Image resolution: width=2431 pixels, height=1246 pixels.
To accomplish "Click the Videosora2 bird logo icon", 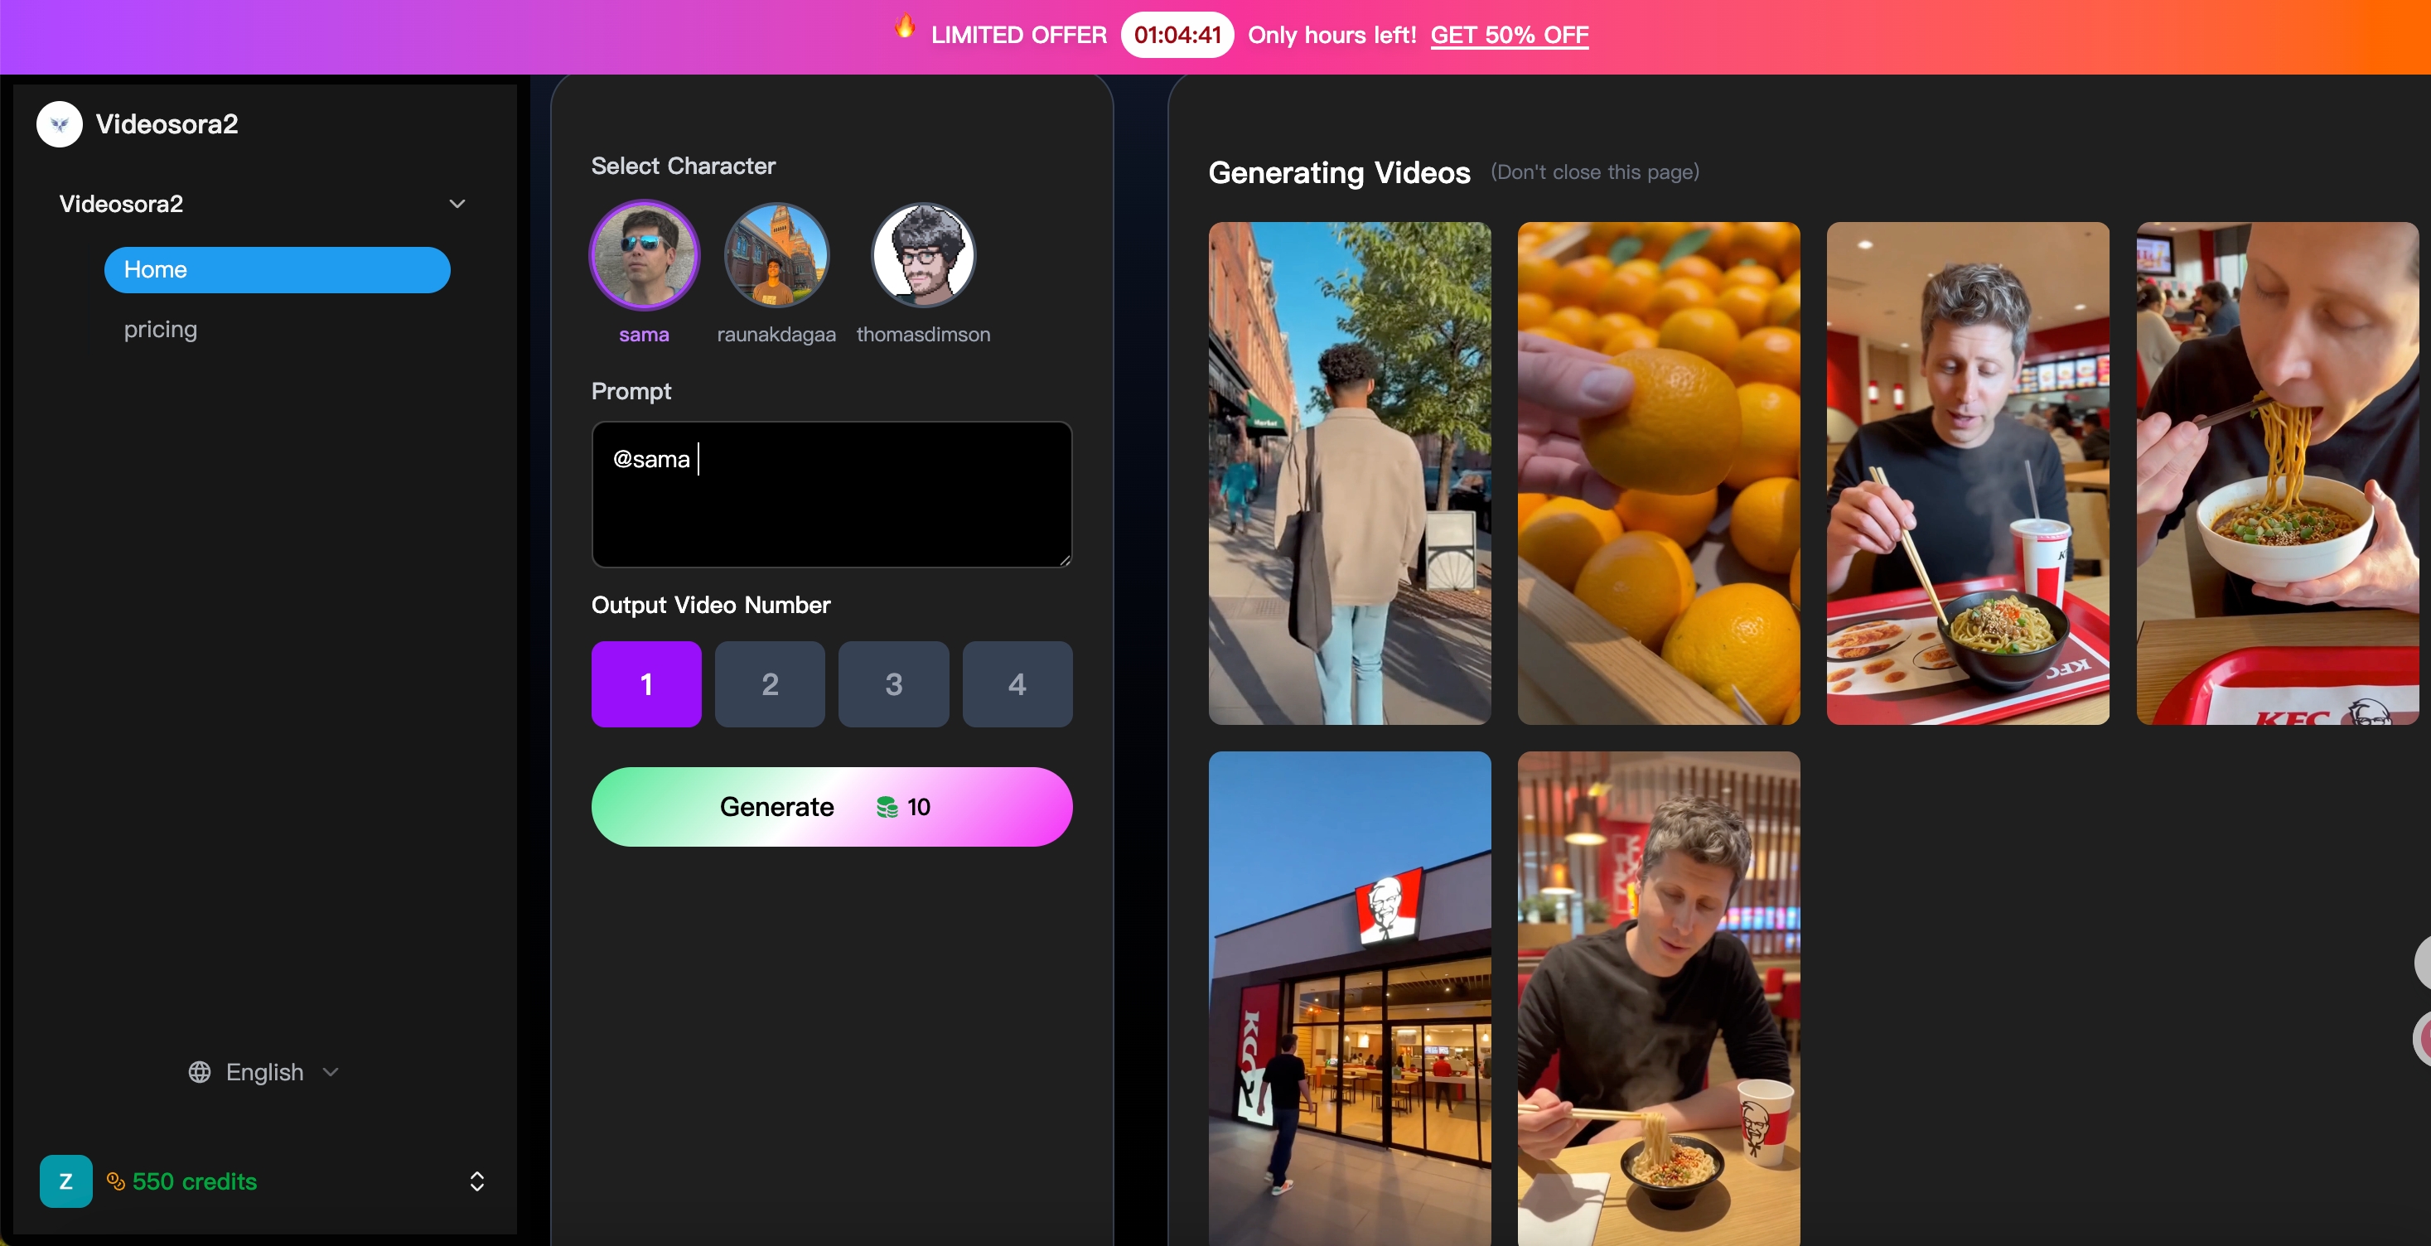I will 60,123.
